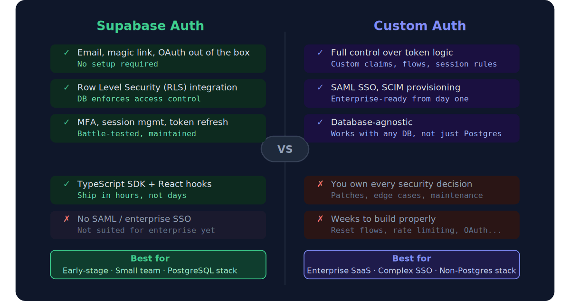Viewport: 570px width, 301px height.
Task: Click 'Reset flows, rate limiting, OAuth...' subtitle
Action: coord(417,230)
